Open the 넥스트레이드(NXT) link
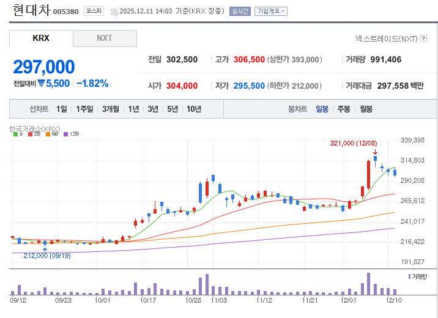Image resolution: width=438 pixels, height=318 pixels. pyautogui.click(x=386, y=39)
